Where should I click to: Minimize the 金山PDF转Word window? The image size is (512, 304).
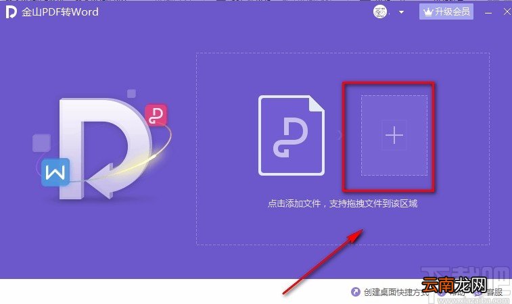coord(488,13)
